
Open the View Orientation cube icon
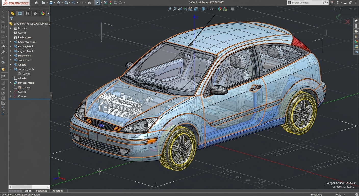[x=196, y=9]
